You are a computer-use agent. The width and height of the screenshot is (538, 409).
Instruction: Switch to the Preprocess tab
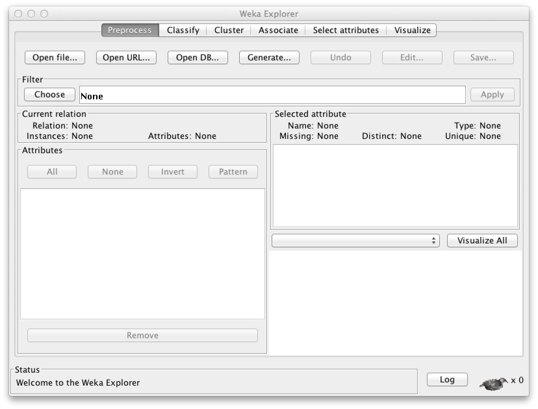(130, 30)
